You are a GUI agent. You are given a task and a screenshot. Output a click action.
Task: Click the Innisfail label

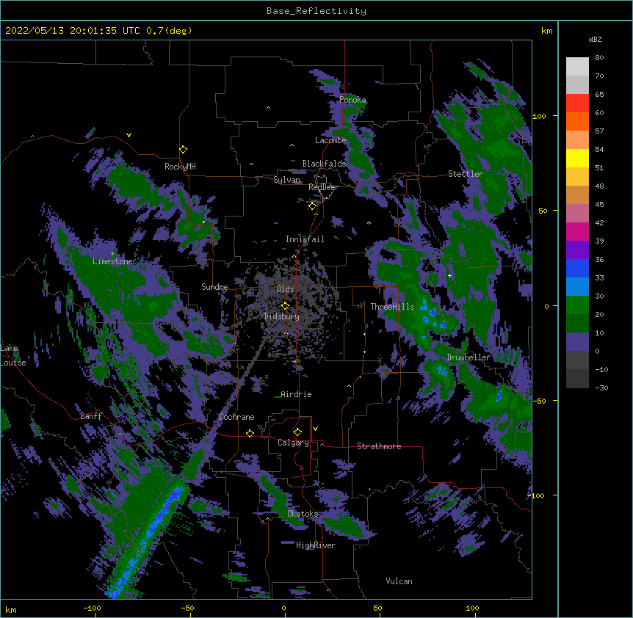[305, 239]
